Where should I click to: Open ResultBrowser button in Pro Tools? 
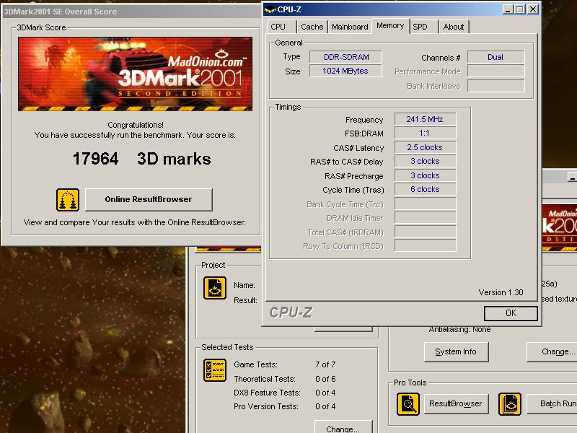(456, 404)
